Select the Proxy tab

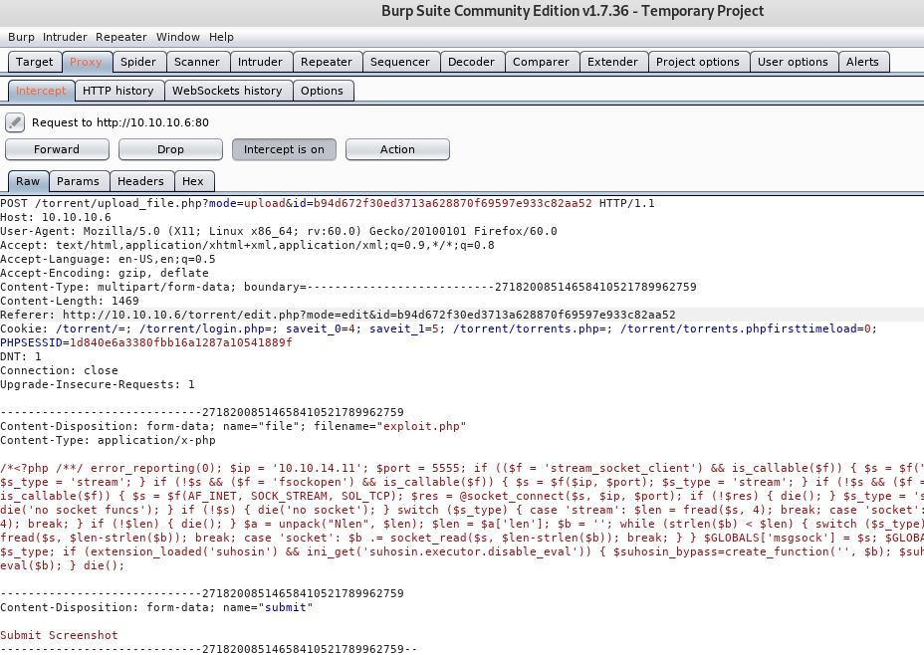click(x=86, y=62)
